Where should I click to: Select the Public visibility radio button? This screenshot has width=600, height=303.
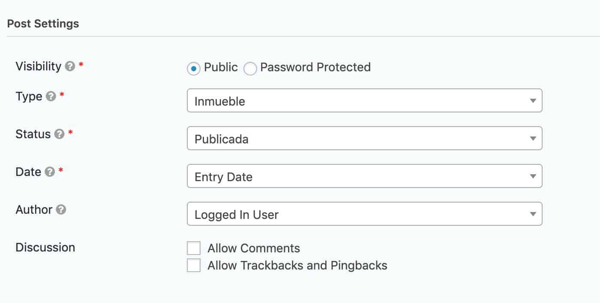point(194,68)
